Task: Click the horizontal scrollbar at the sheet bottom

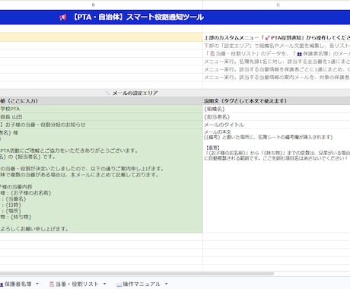Action: click(x=137, y=274)
